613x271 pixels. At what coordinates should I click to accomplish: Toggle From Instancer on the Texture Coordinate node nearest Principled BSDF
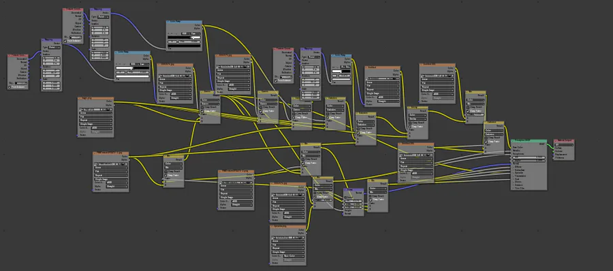[x=276, y=80]
